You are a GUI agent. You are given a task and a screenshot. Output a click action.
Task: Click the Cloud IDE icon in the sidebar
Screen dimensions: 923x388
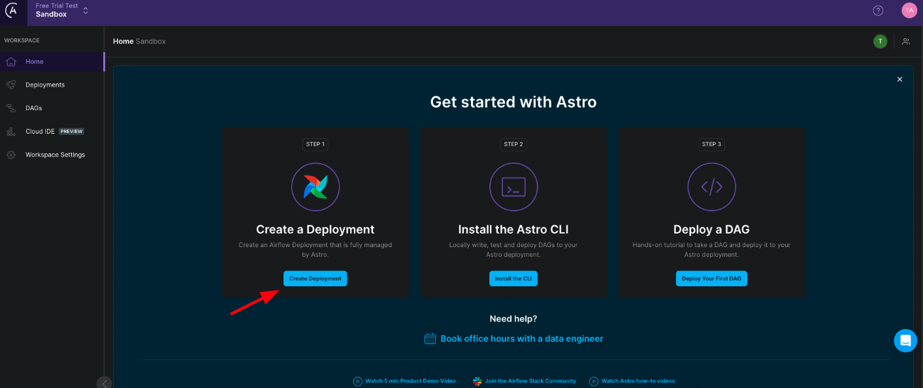tap(11, 131)
